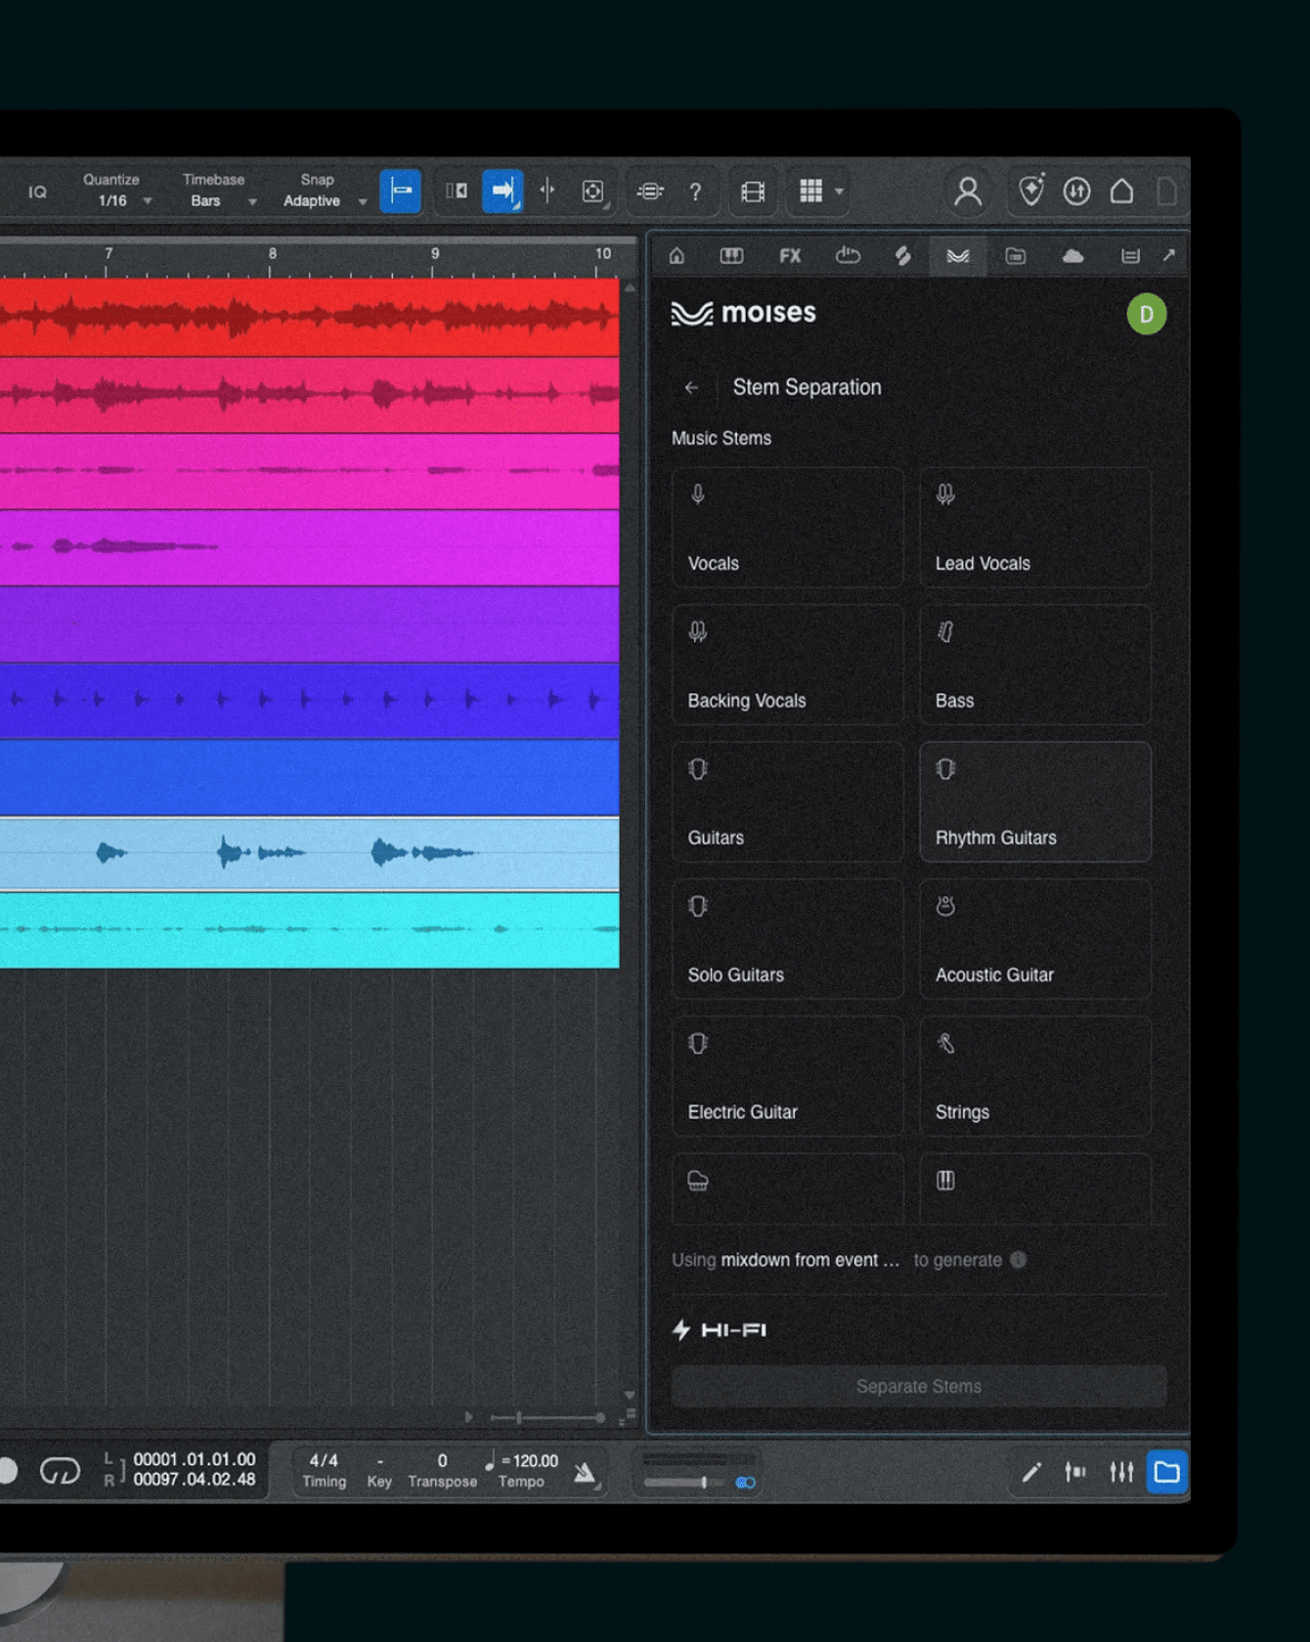
Task: Open the Cloud tab in browser
Action: pyautogui.click(x=1072, y=256)
